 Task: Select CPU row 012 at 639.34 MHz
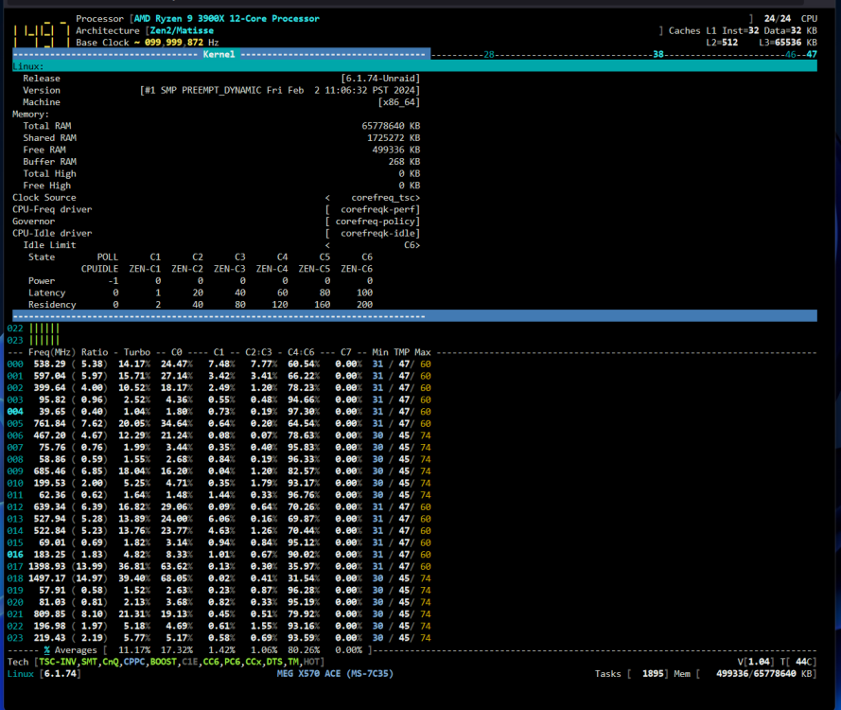point(219,507)
